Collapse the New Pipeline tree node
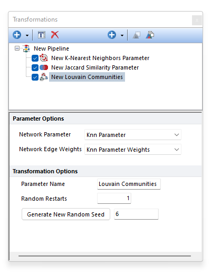Image resolution: width=211 pixels, height=276 pixels. (x=17, y=48)
